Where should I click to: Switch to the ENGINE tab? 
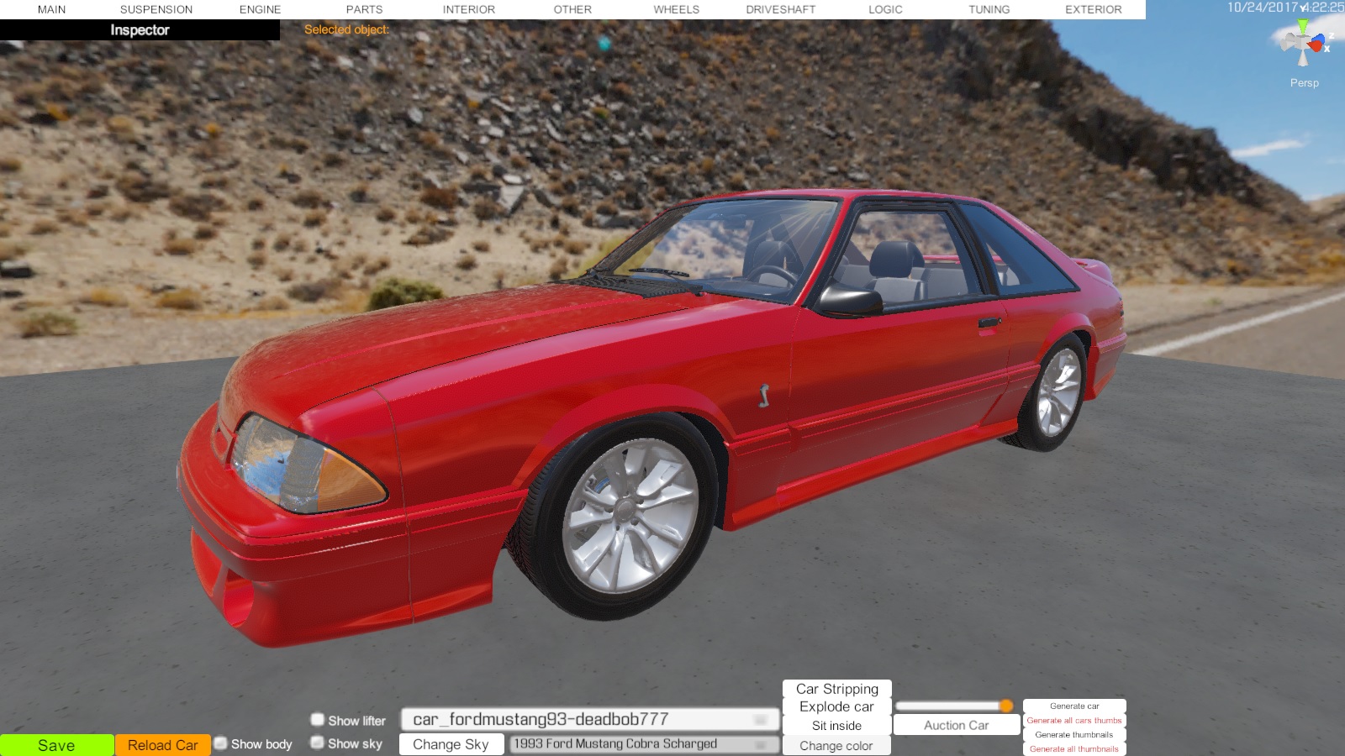point(260,9)
